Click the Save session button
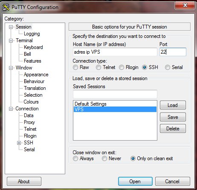197x190 pixels. [x=173, y=117]
